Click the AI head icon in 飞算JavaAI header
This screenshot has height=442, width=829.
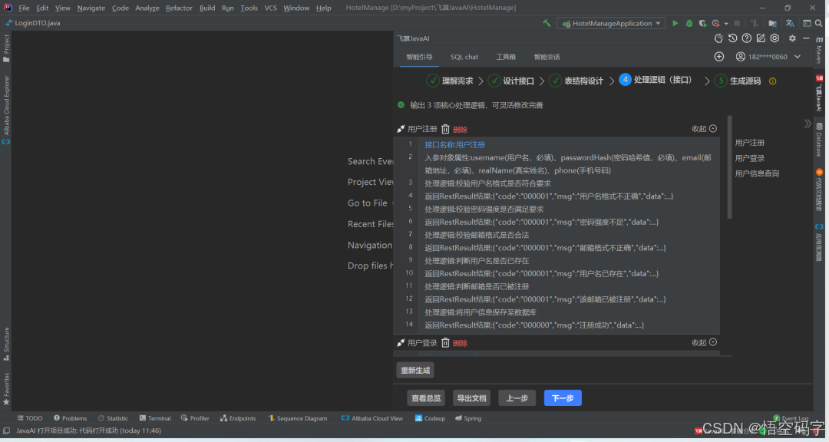pyautogui.click(x=718, y=38)
